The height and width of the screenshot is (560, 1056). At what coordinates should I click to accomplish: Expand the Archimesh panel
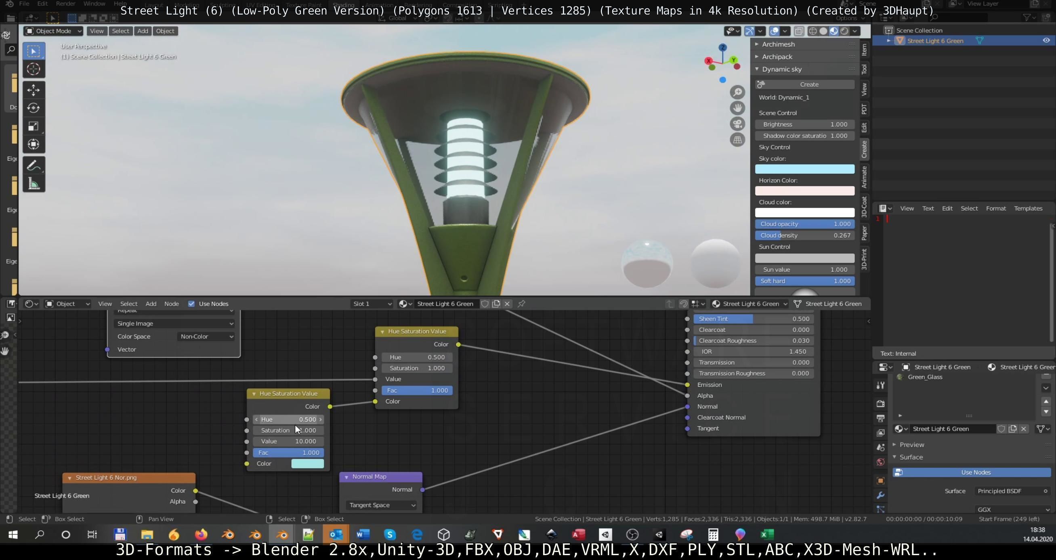tap(778, 44)
